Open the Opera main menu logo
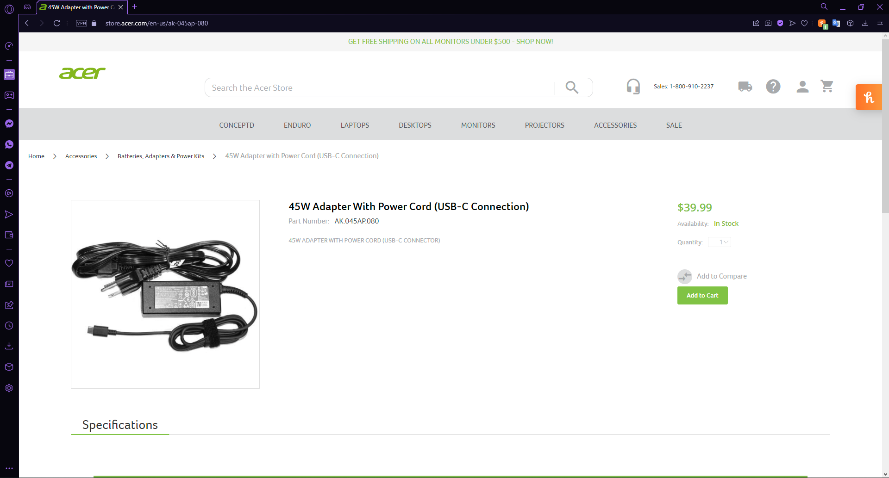 [x=9, y=8]
